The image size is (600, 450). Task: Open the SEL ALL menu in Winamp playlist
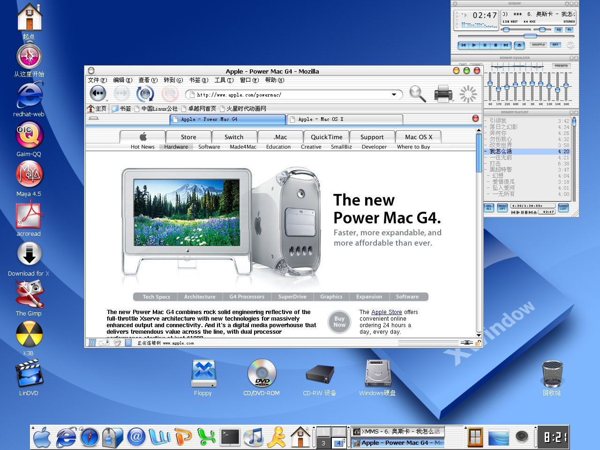pos(489,207)
